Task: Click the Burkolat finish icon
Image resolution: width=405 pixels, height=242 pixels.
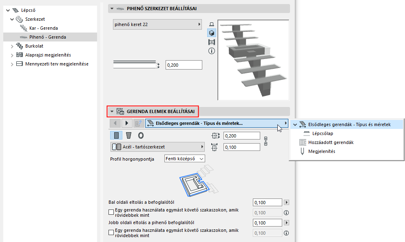Action: pos(19,46)
